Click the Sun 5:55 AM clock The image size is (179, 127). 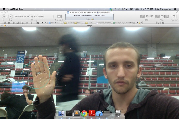point(147,9)
